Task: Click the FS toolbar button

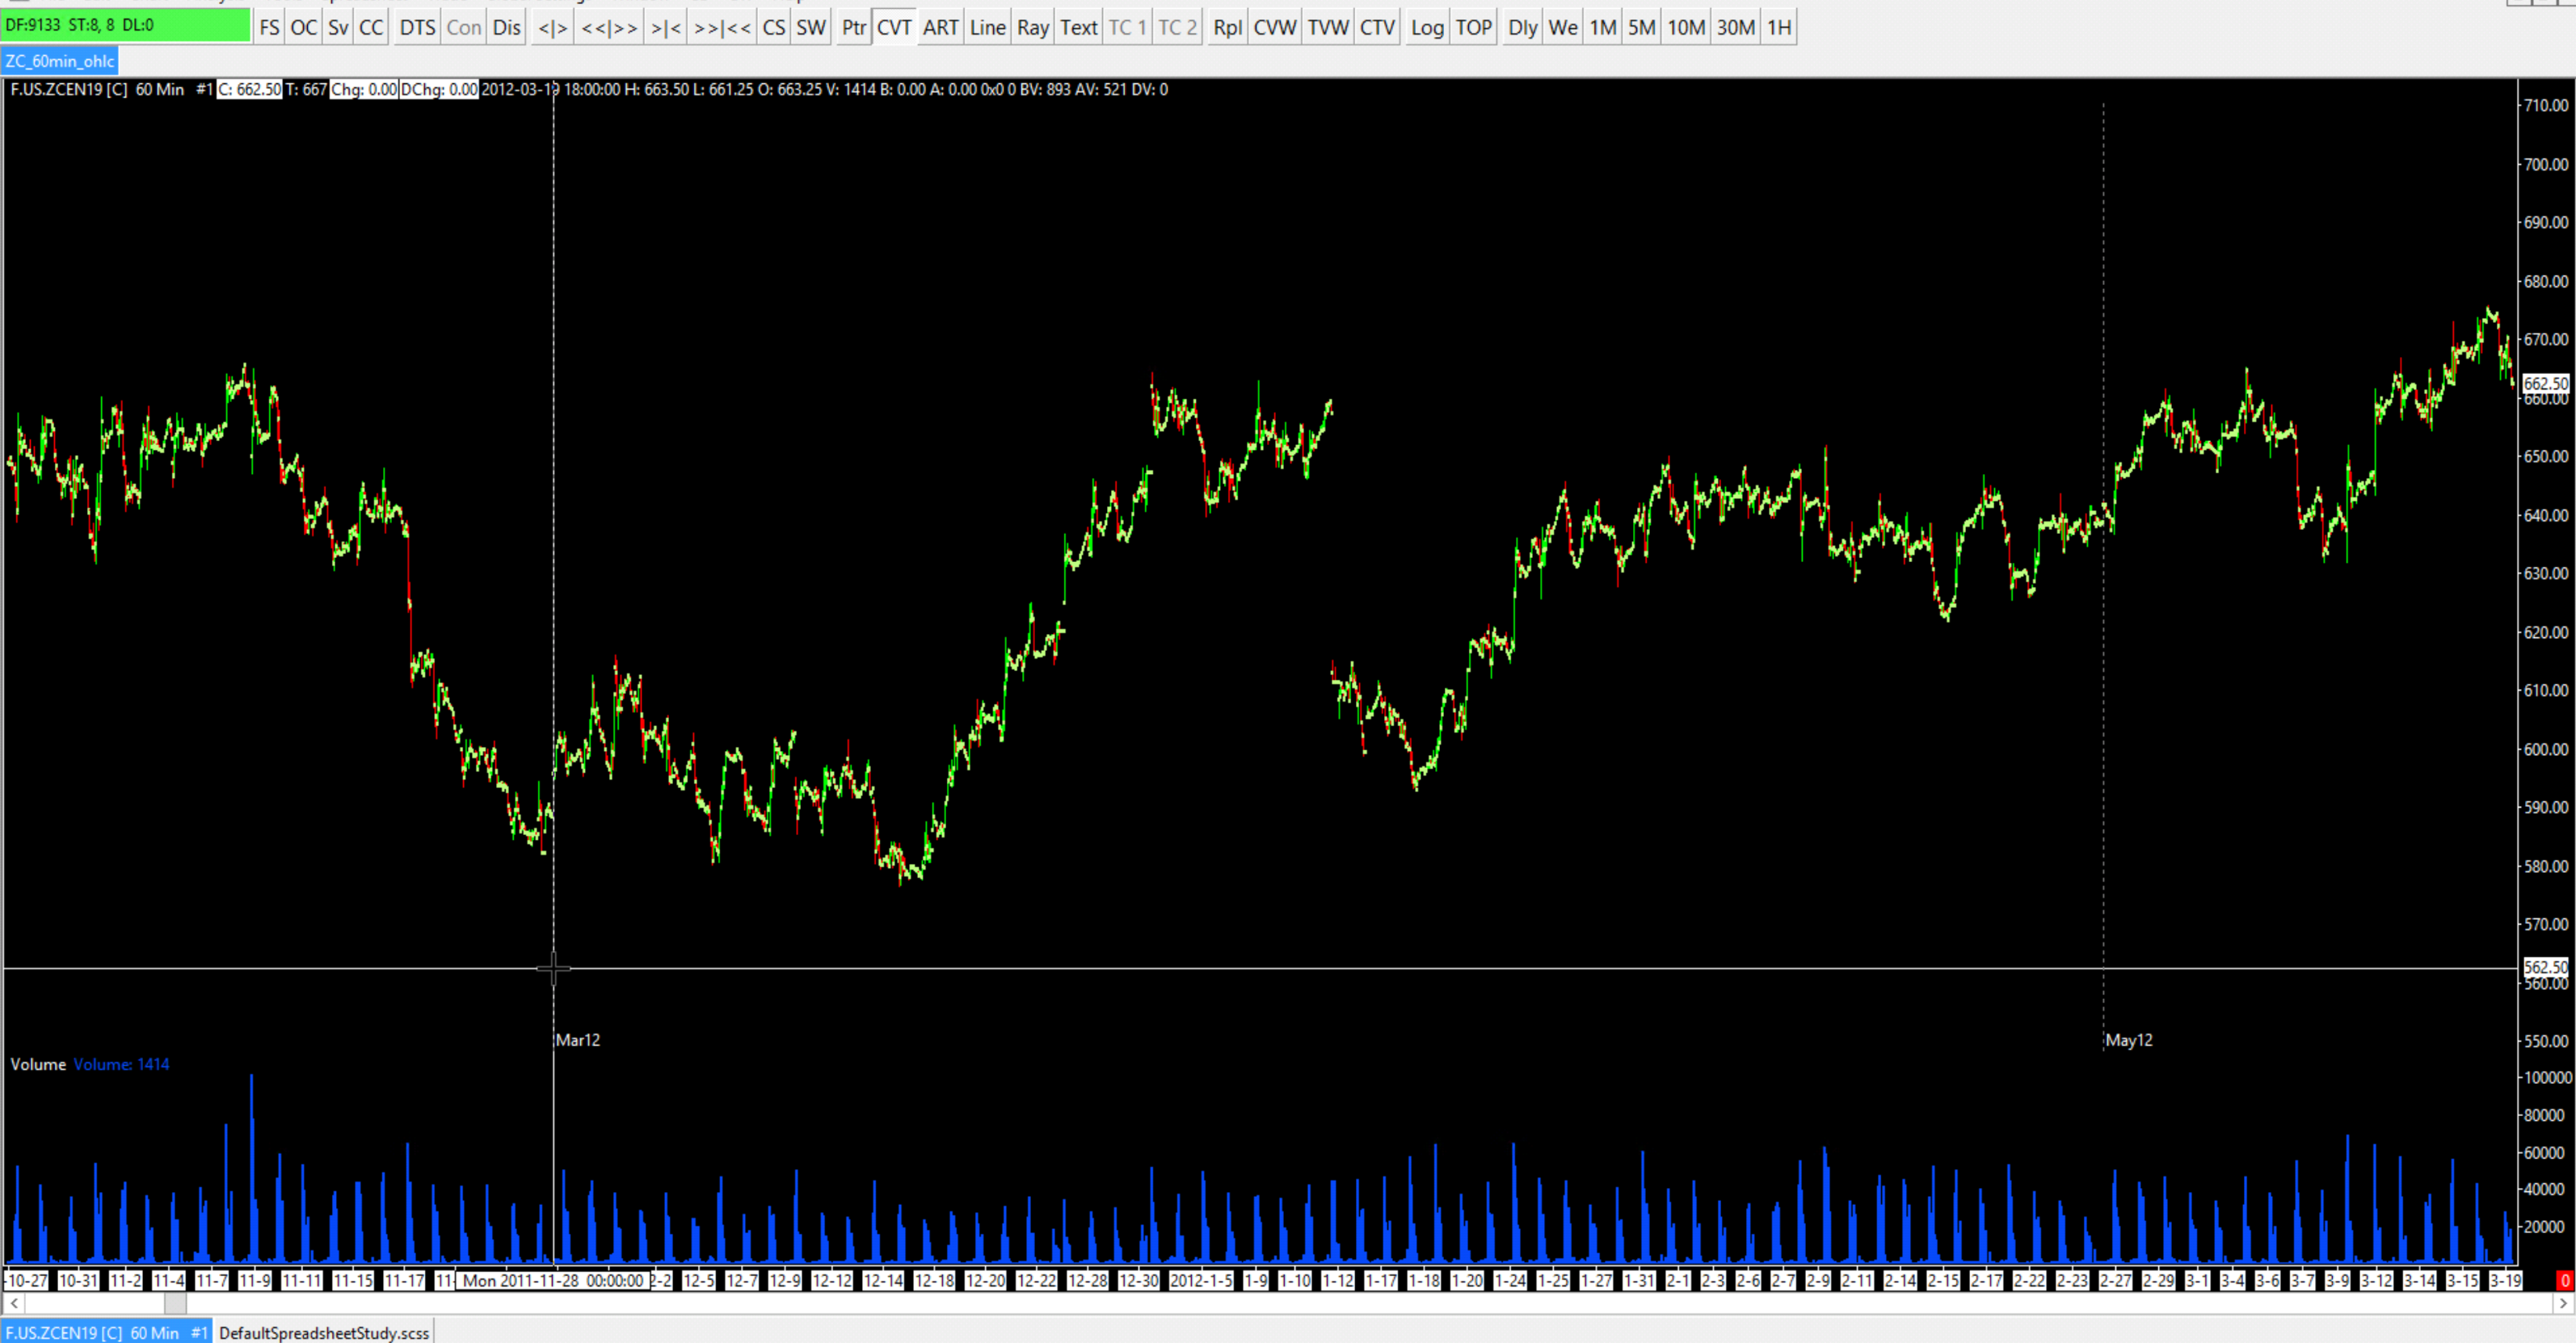Action: click(269, 27)
